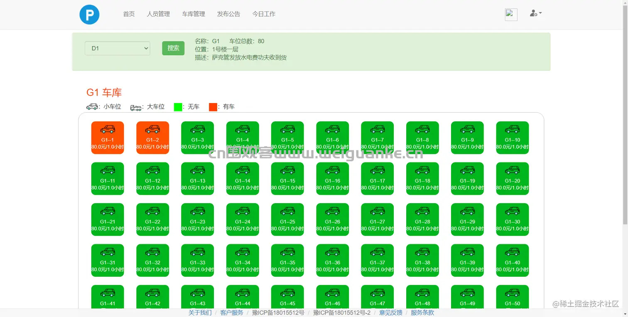Click the 车位总数：80 text

pos(247,41)
